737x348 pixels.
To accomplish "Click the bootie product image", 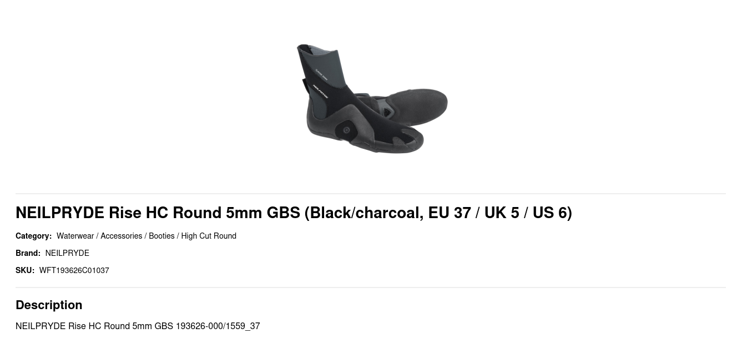I will coord(371,99).
